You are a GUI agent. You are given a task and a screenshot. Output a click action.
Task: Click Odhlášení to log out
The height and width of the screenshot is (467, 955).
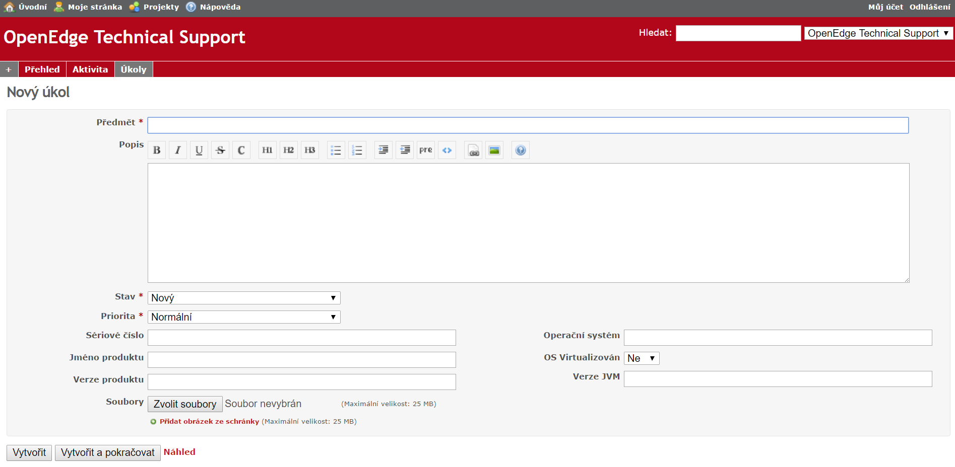[x=930, y=7]
